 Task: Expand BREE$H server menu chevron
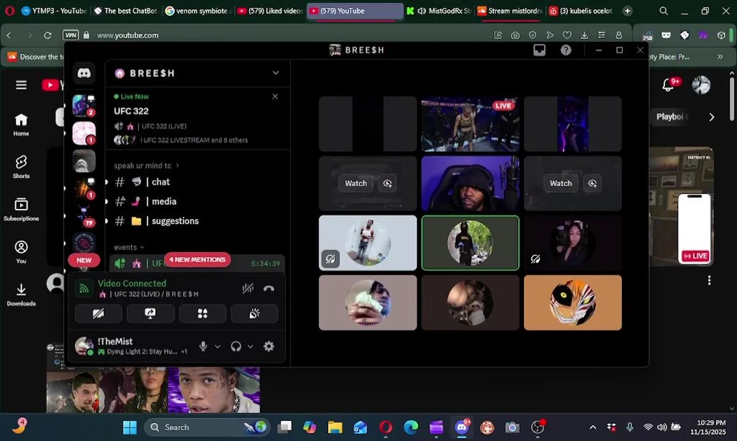coord(275,73)
